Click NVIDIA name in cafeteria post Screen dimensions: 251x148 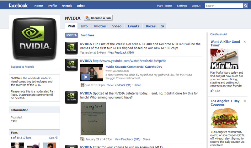(86, 93)
